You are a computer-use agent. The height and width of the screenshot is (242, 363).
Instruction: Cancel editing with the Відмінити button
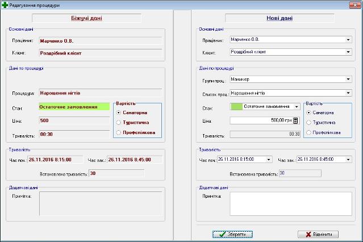pos(318,235)
